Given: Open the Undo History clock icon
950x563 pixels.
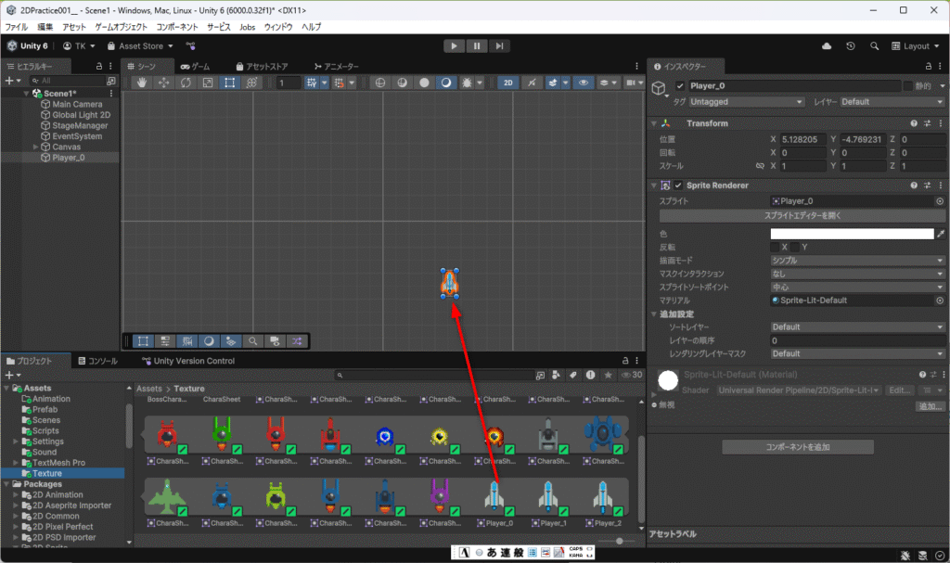Looking at the screenshot, I should (851, 45).
